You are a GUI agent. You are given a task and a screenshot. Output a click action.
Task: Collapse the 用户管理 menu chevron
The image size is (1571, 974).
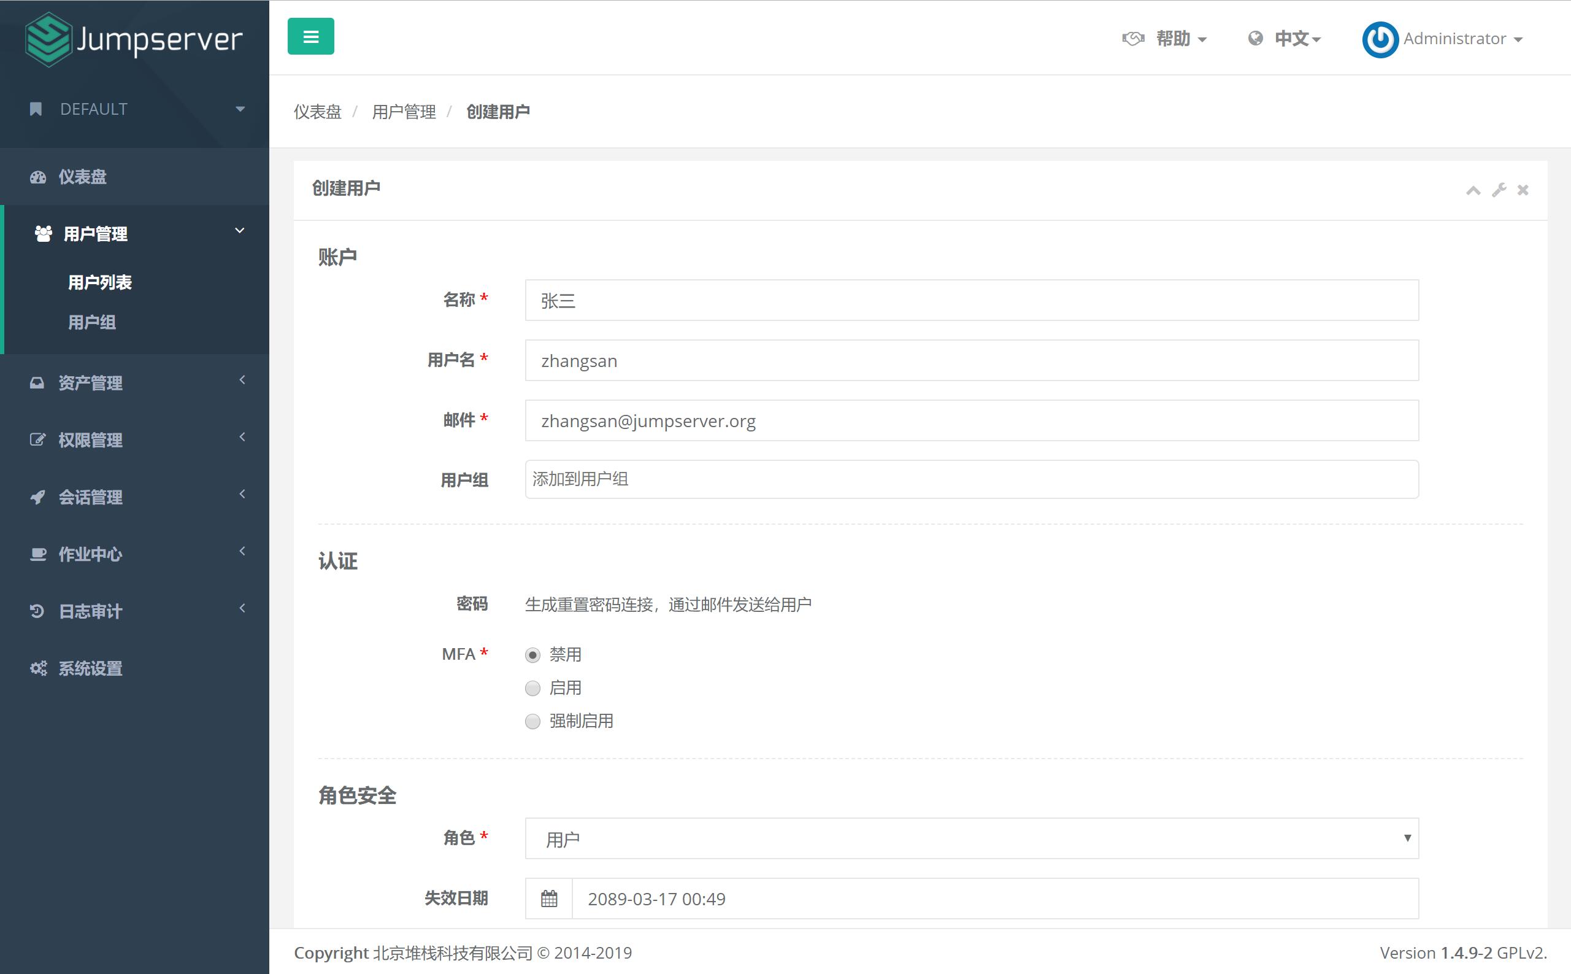click(239, 231)
